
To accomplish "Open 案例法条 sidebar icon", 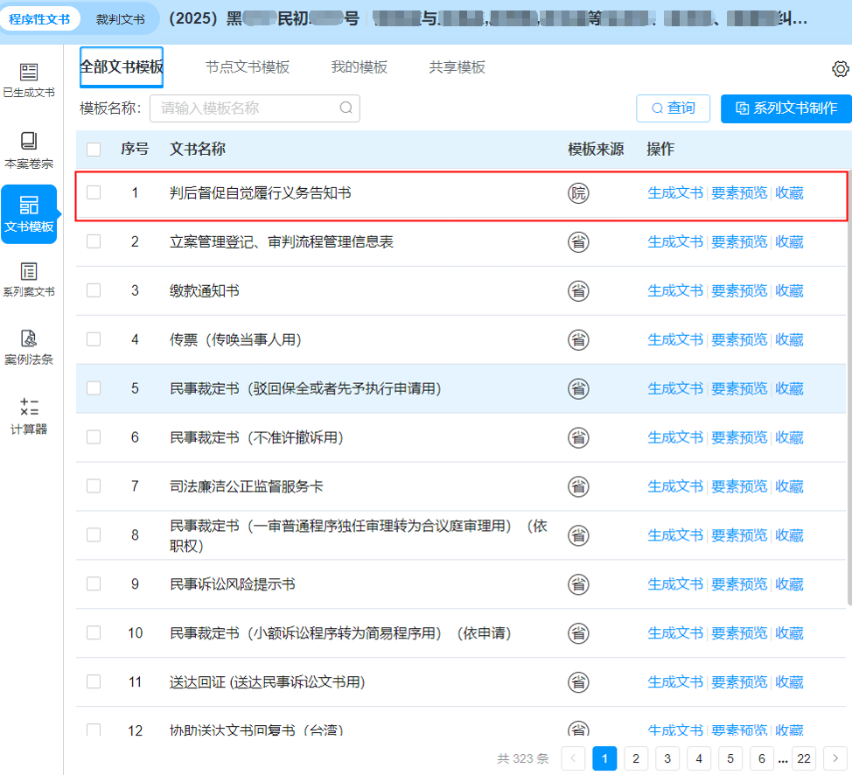I will (x=29, y=346).
